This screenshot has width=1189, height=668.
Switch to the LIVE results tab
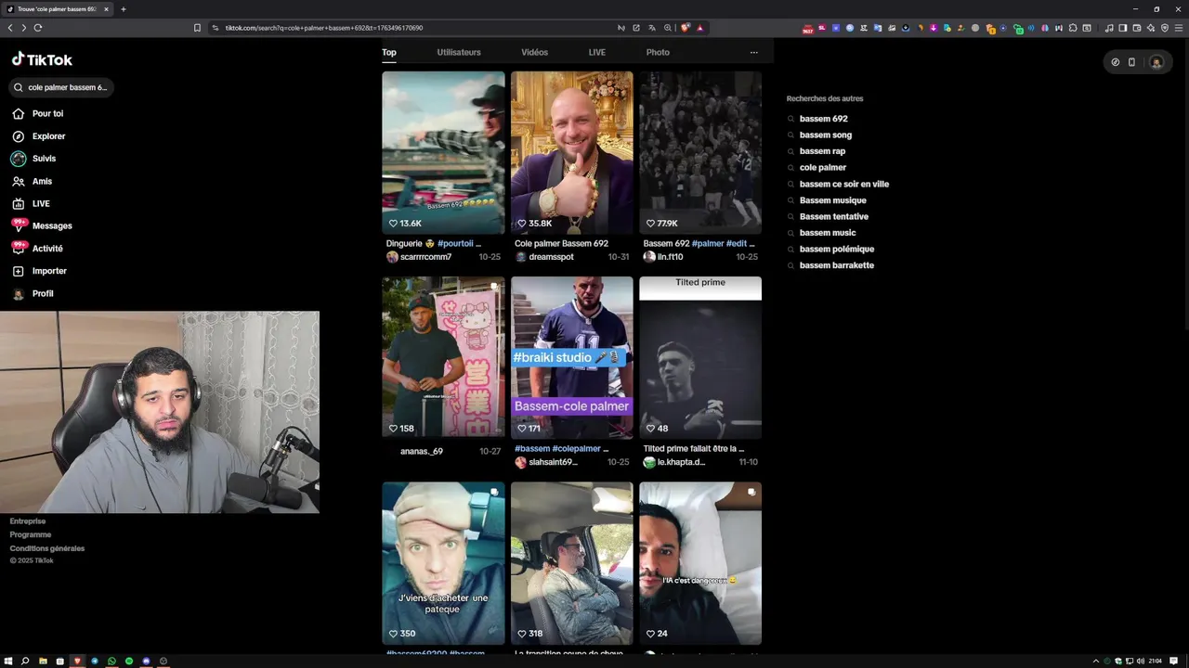pyautogui.click(x=597, y=52)
